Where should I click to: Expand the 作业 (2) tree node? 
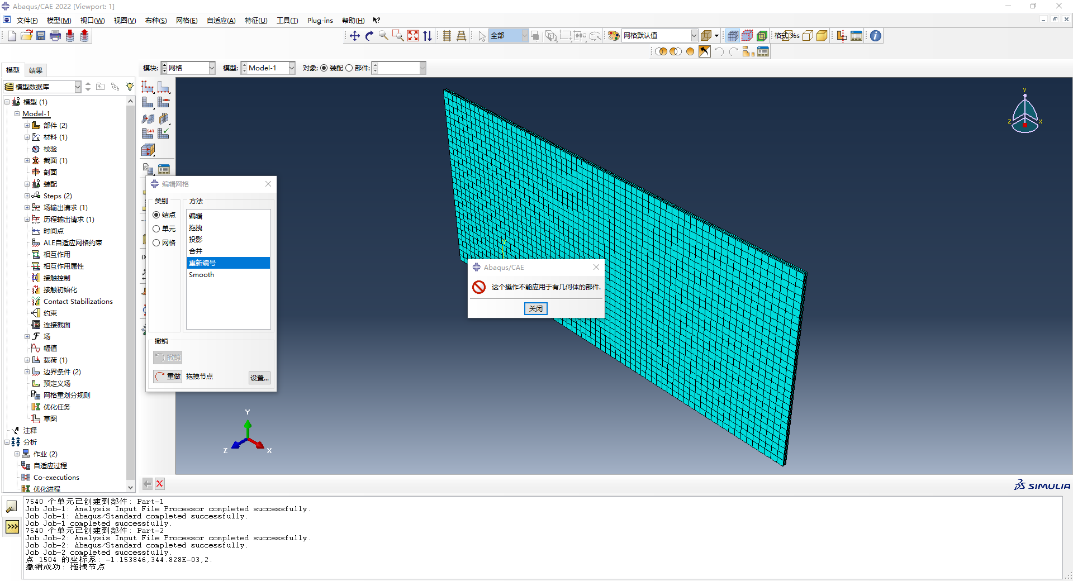point(17,454)
